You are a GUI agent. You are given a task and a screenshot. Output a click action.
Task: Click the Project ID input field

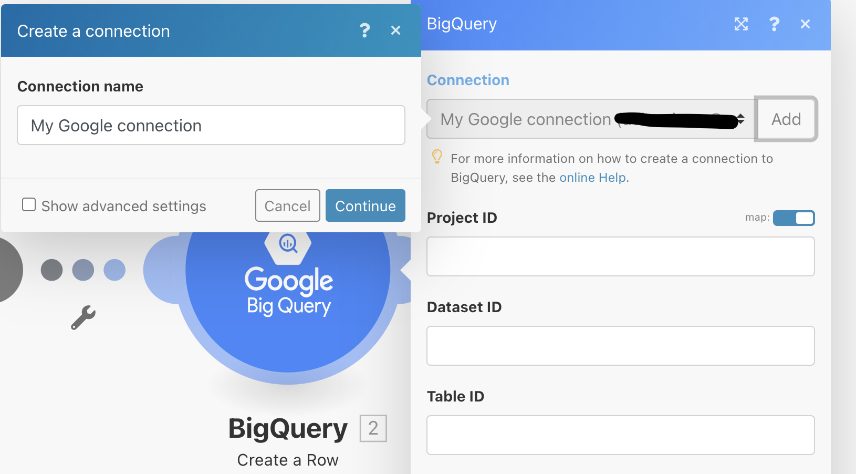click(621, 256)
